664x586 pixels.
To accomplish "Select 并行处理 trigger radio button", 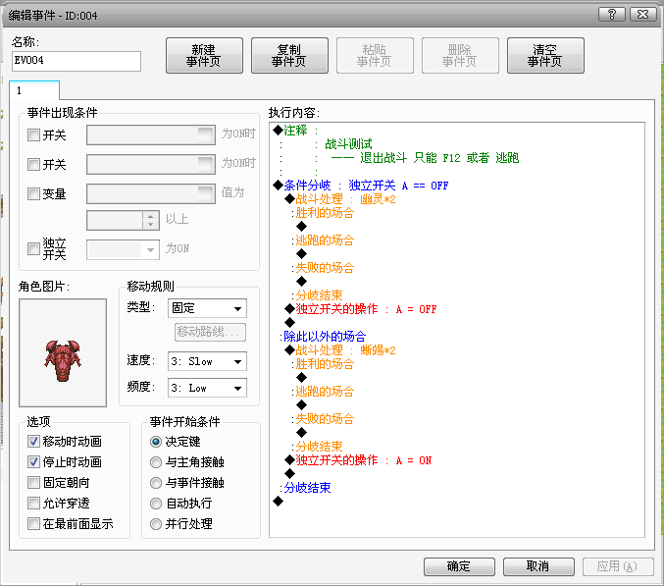I will point(156,524).
